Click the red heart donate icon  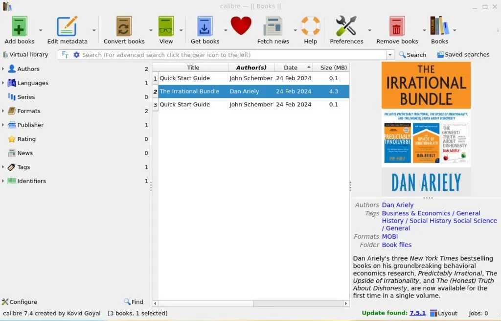coord(241,26)
